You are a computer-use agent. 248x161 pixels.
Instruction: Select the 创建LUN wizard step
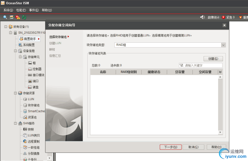tap(55, 43)
